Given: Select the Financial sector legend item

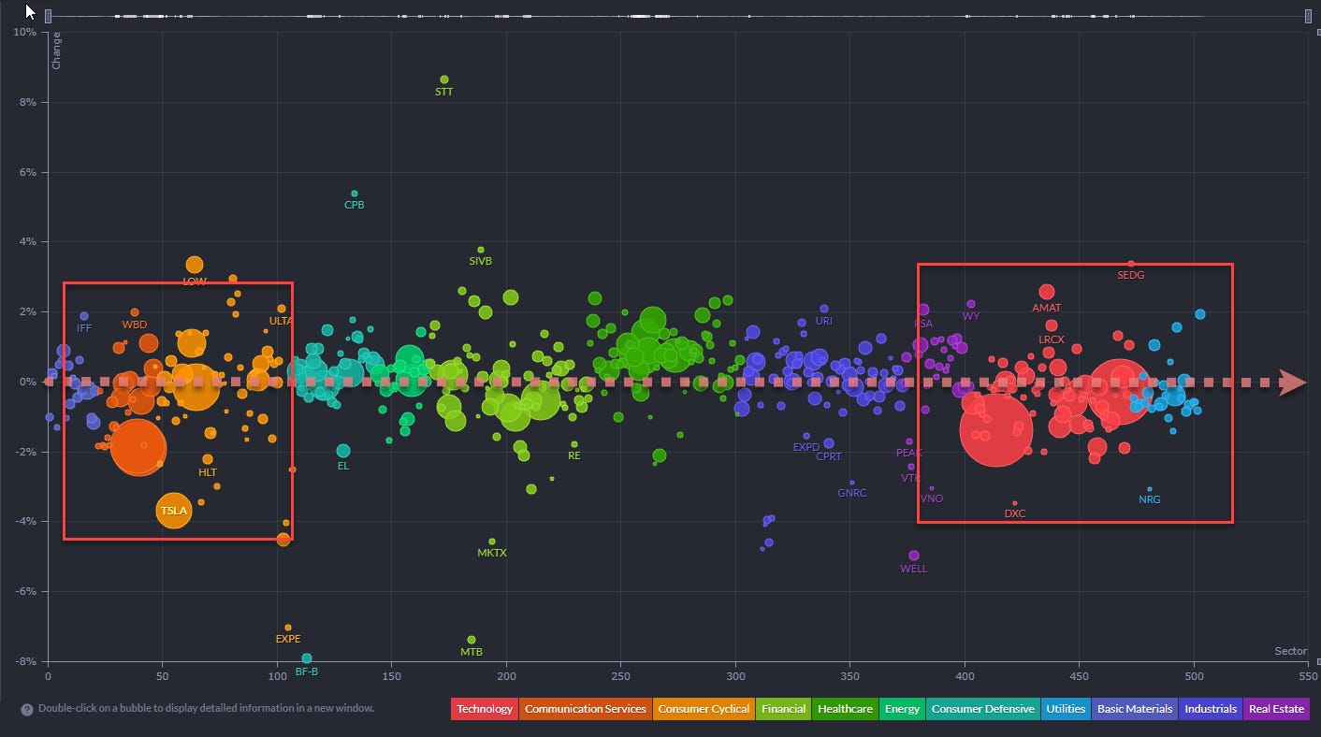Looking at the screenshot, I should tap(783, 709).
